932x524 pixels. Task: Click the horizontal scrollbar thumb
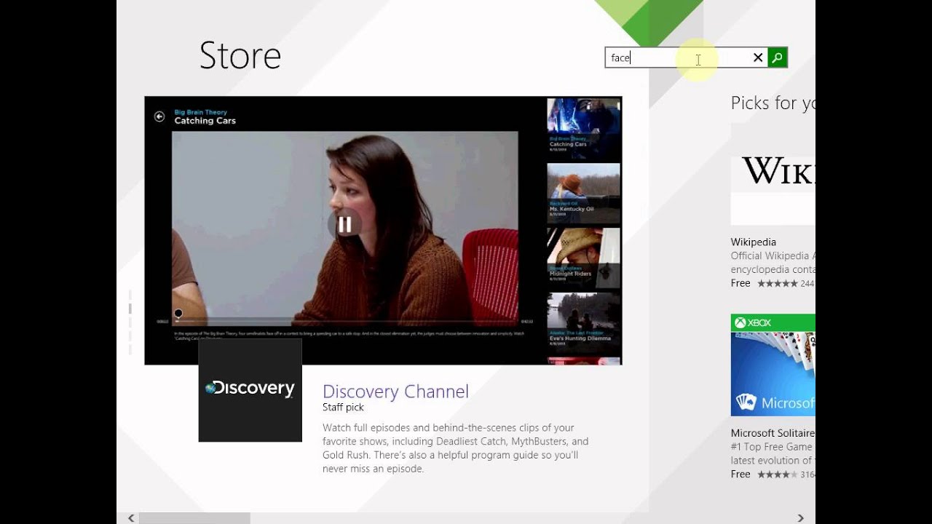pyautogui.click(x=194, y=518)
